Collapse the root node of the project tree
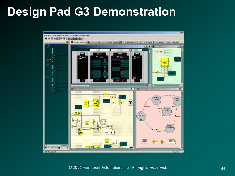235x176 pixels. click(46, 45)
